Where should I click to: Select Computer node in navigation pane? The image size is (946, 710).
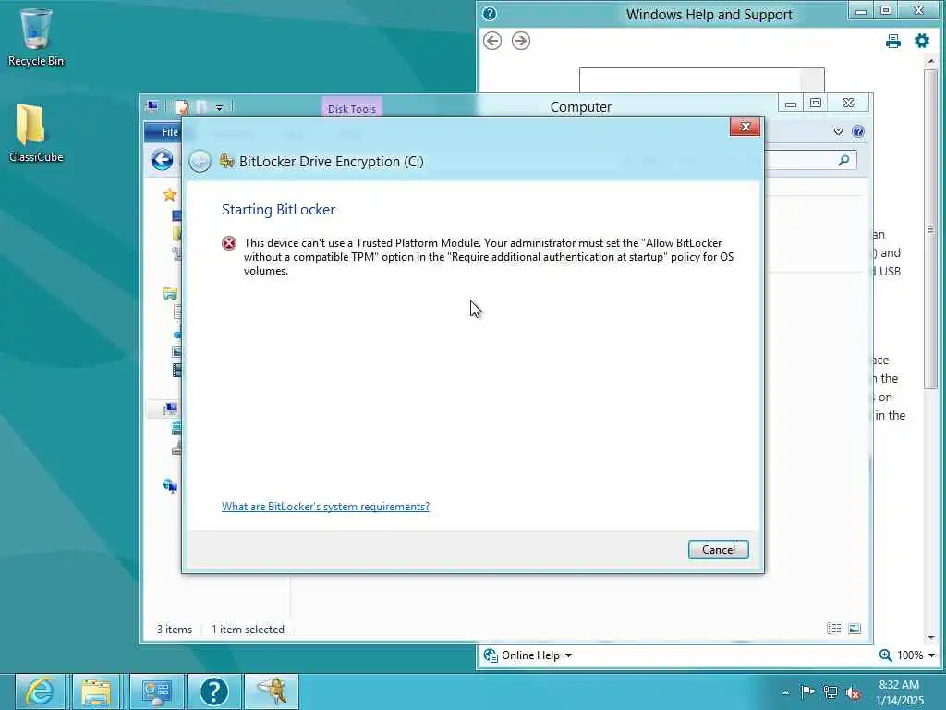tap(170, 409)
